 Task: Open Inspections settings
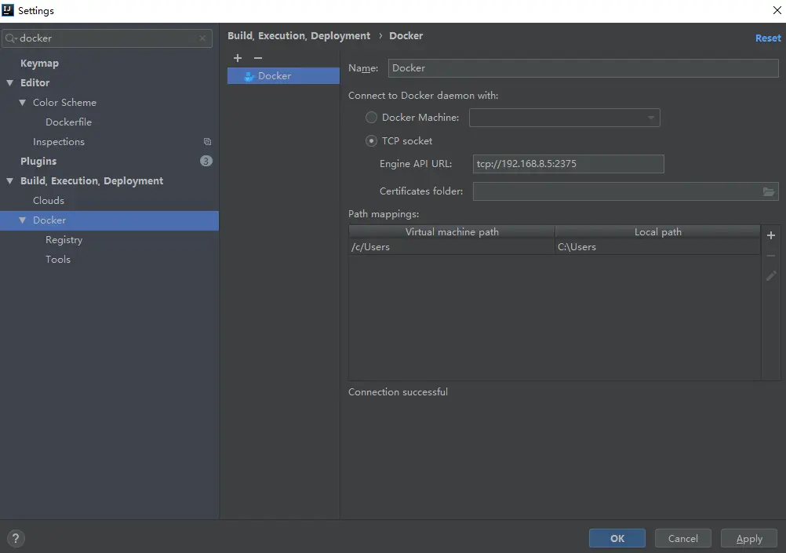[x=59, y=142]
